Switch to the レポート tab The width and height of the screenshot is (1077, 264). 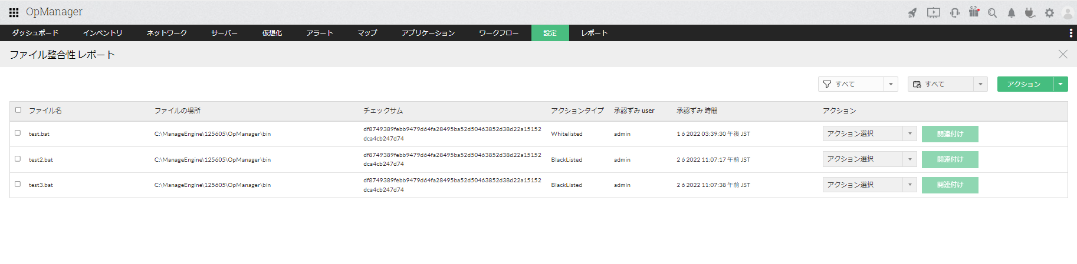click(x=594, y=33)
